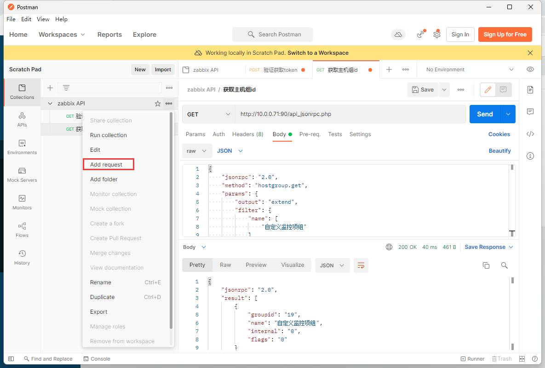
Task: Click the context menu scrollbar
Action: pos(171,220)
